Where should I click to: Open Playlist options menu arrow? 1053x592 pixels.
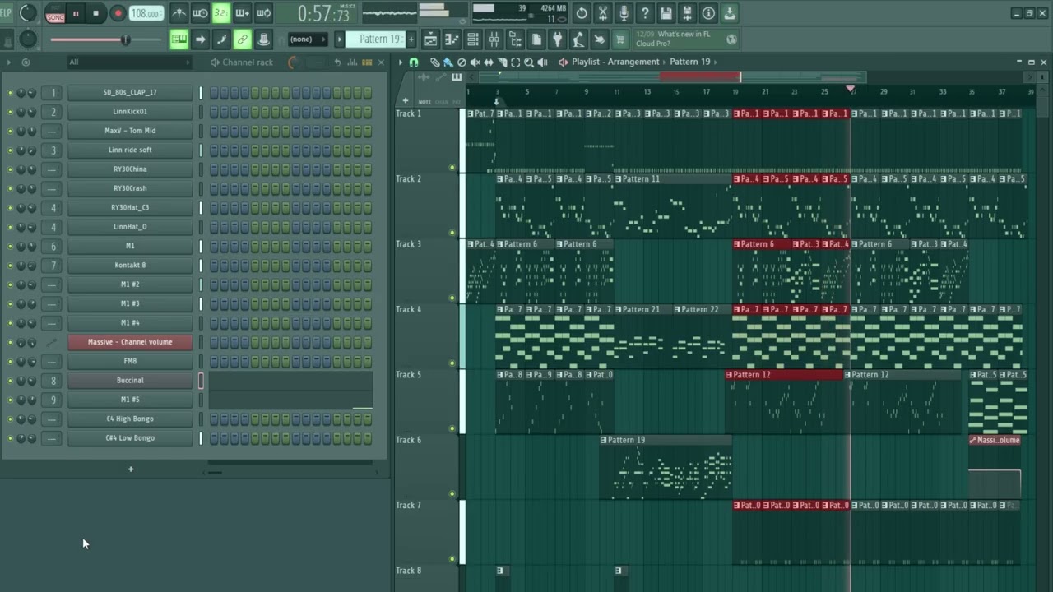click(x=400, y=62)
